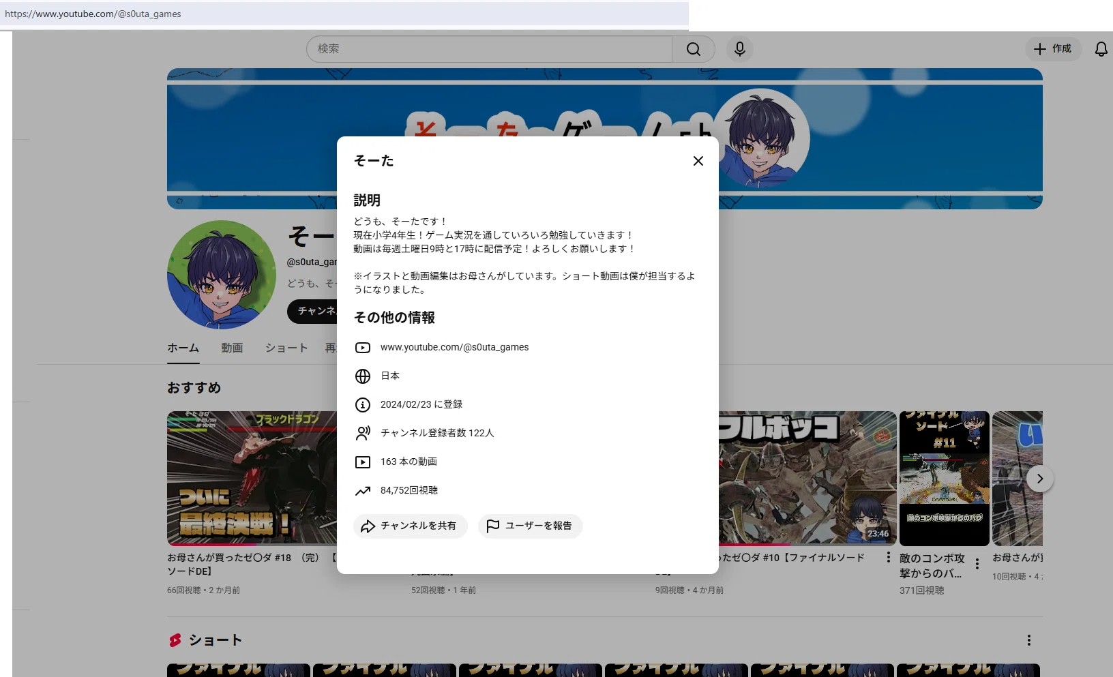Click the browser address bar URL
The width and height of the screenshot is (1113, 677).
click(x=93, y=14)
